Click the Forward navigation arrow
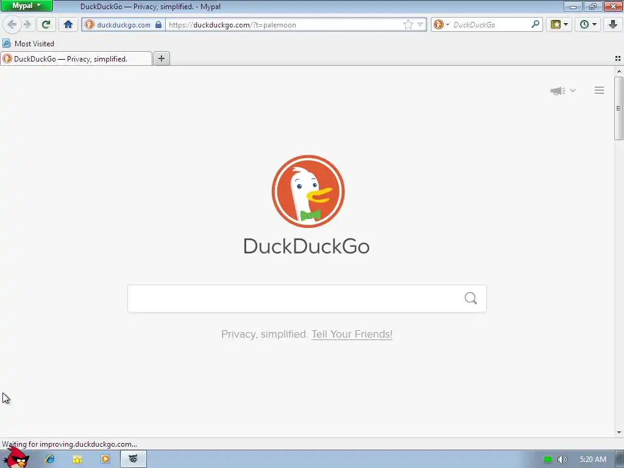This screenshot has height=468, width=624. pyautogui.click(x=27, y=24)
